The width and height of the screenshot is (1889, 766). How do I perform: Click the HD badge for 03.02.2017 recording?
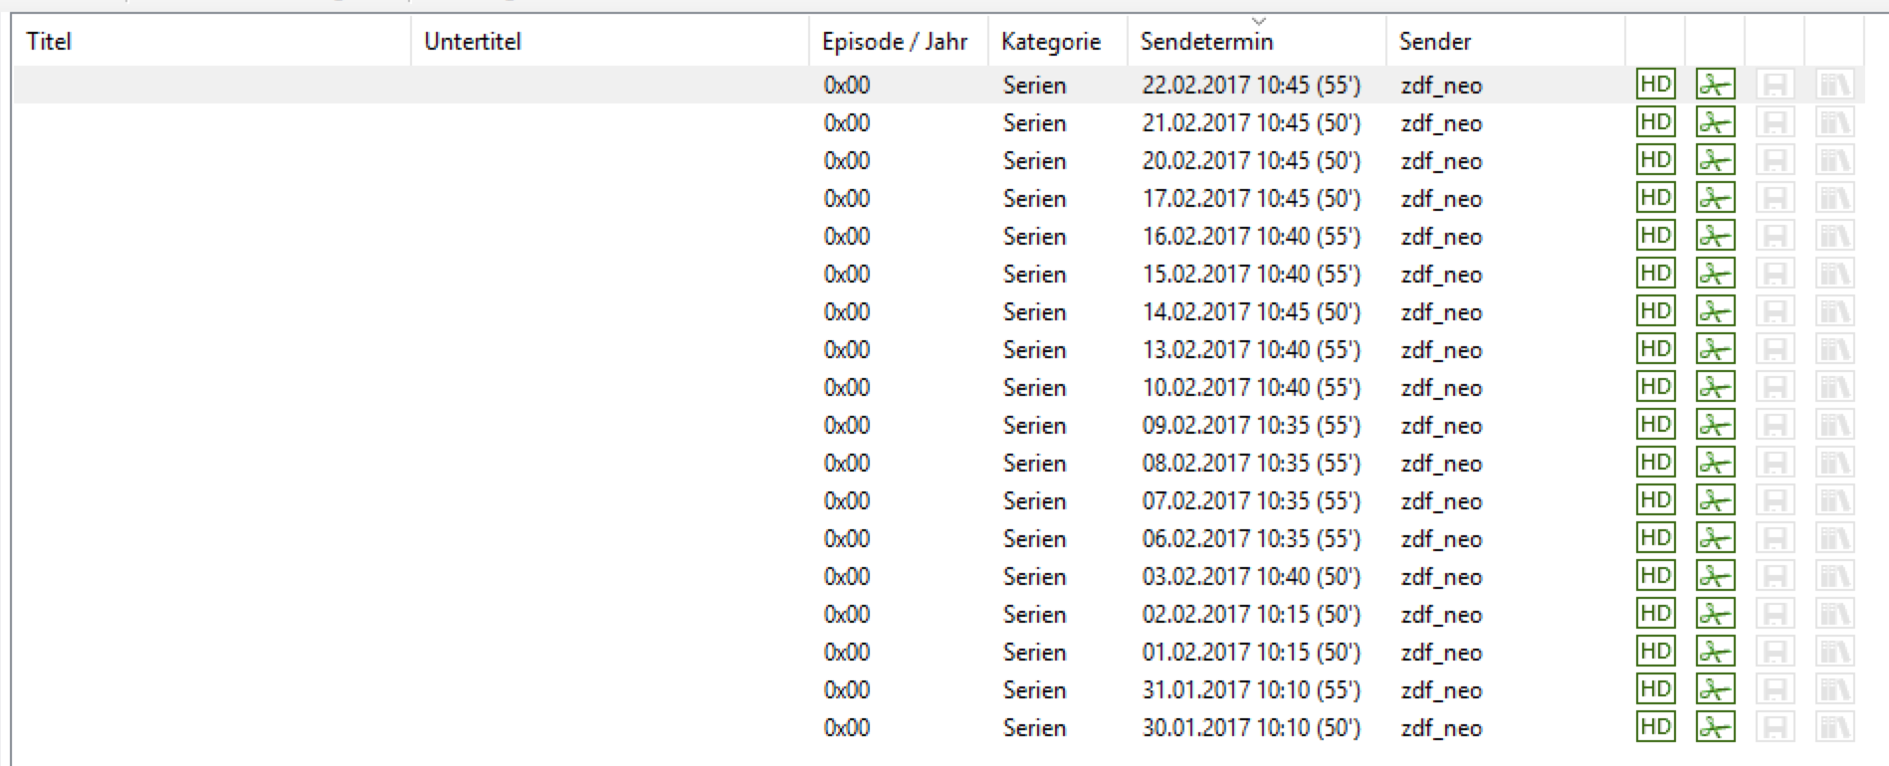1655,576
